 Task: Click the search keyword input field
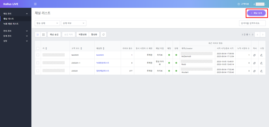[252, 23]
